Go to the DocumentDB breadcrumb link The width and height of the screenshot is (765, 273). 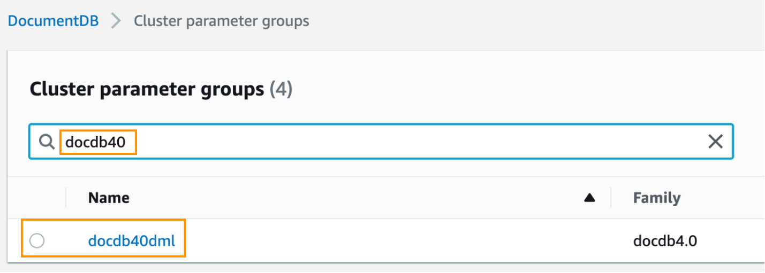tap(54, 21)
